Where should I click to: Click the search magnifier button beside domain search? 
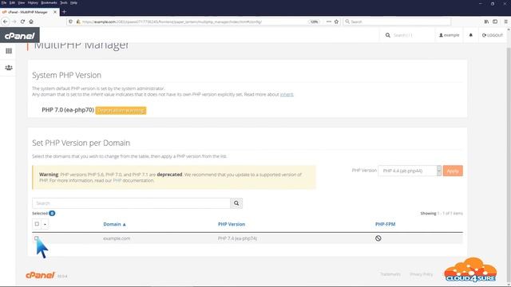tap(236, 203)
